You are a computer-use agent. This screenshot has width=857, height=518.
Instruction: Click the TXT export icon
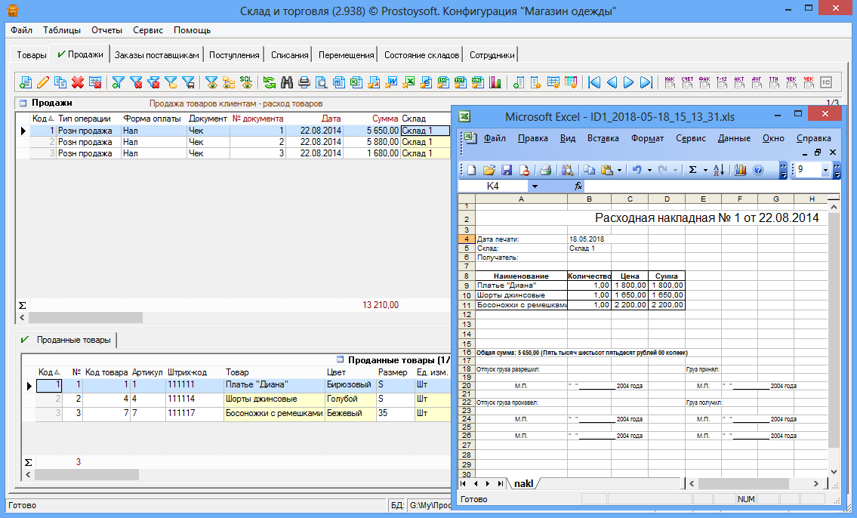(x=460, y=82)
